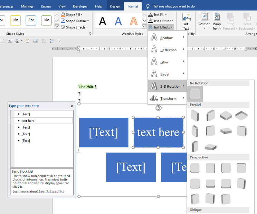
Task: Select second Perspective preset in first row
Action: pos(210,168)
